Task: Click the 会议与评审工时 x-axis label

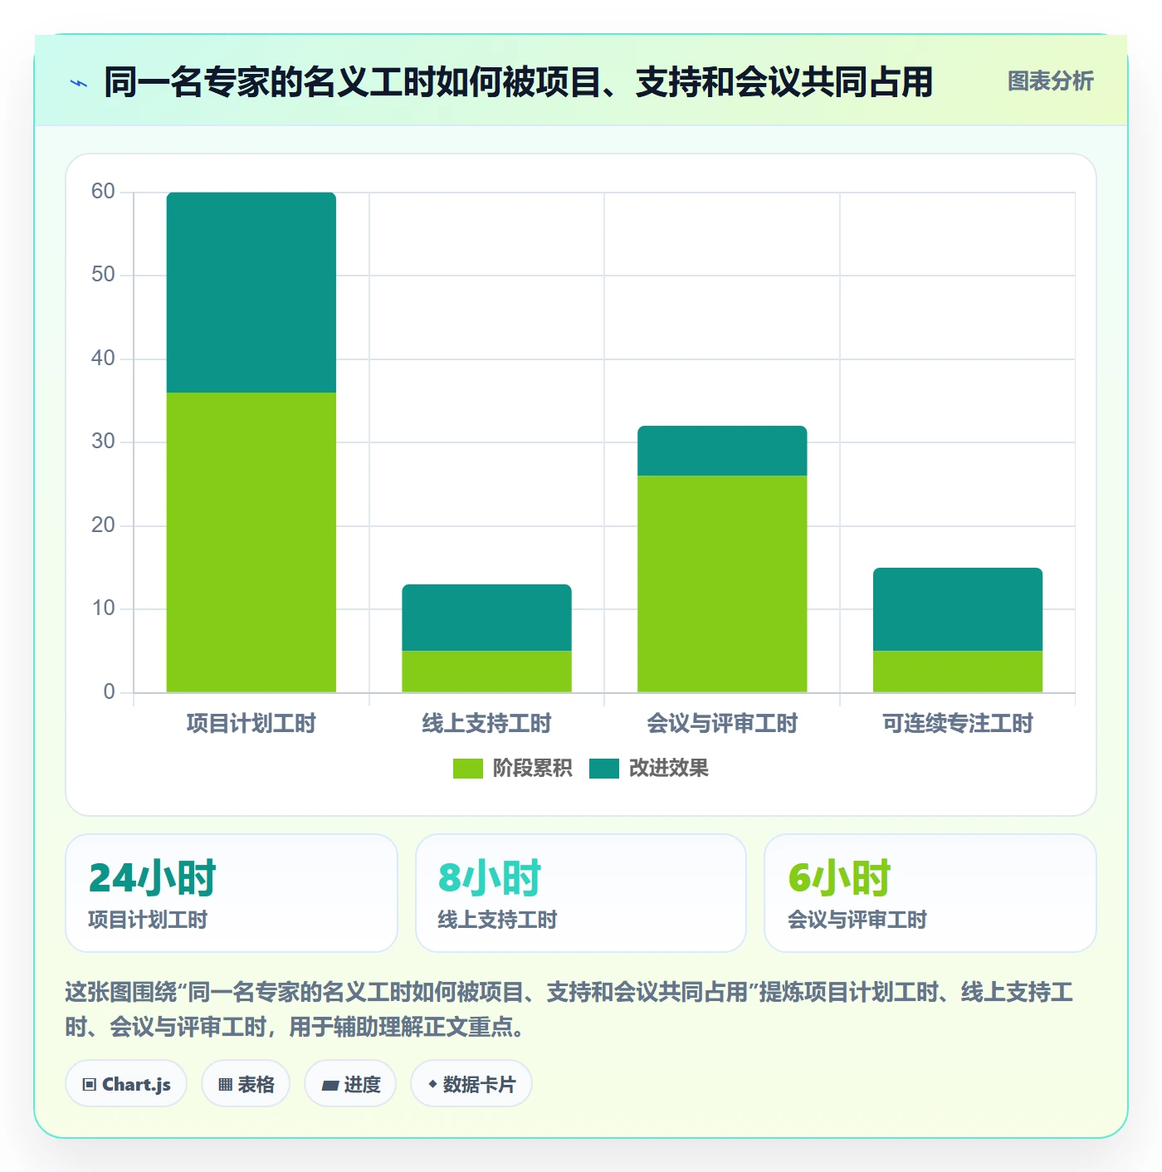Action: coord(722,724)
